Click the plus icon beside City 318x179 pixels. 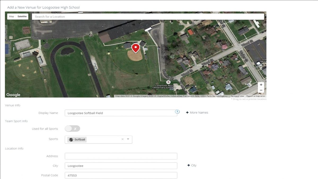[x=189, y=165]
